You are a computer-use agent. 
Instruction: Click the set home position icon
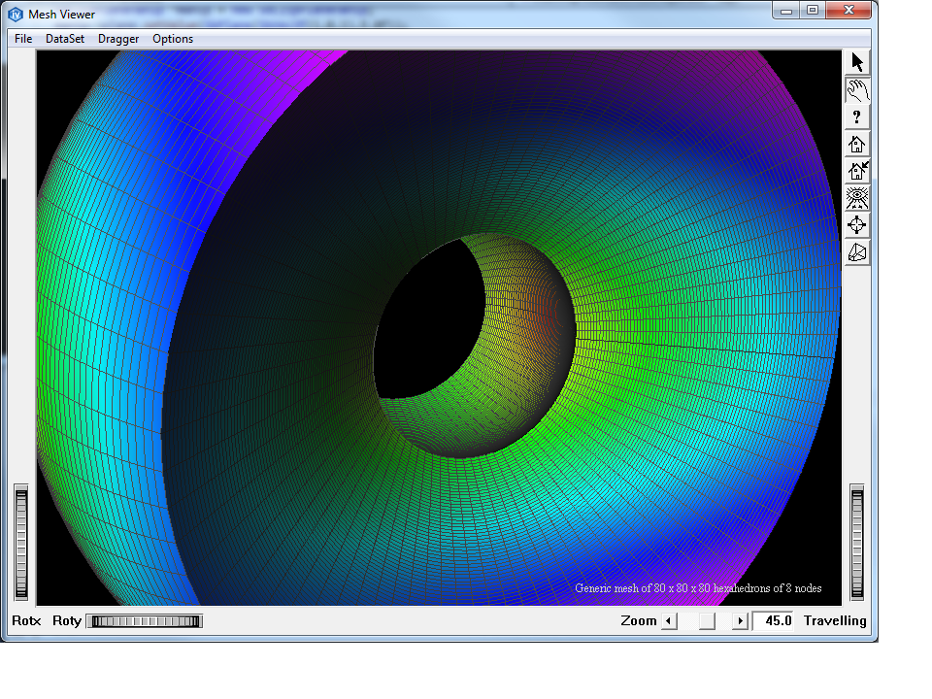[856, 172]
